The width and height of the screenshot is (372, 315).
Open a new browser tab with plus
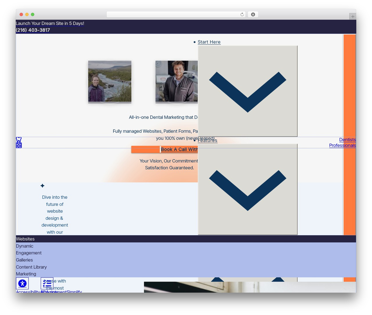click(x=353, y=17)
